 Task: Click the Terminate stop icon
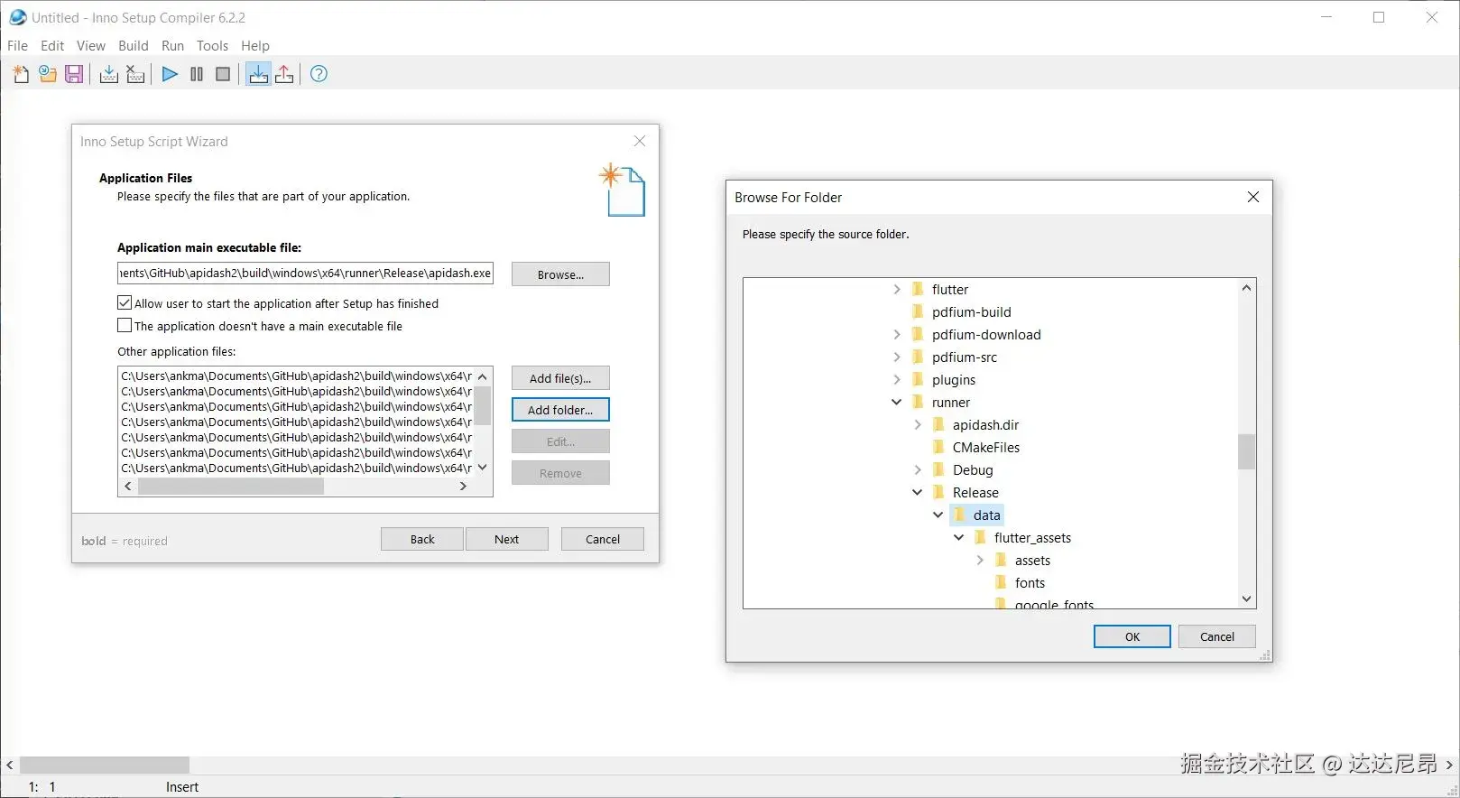[x=223, y=74]
